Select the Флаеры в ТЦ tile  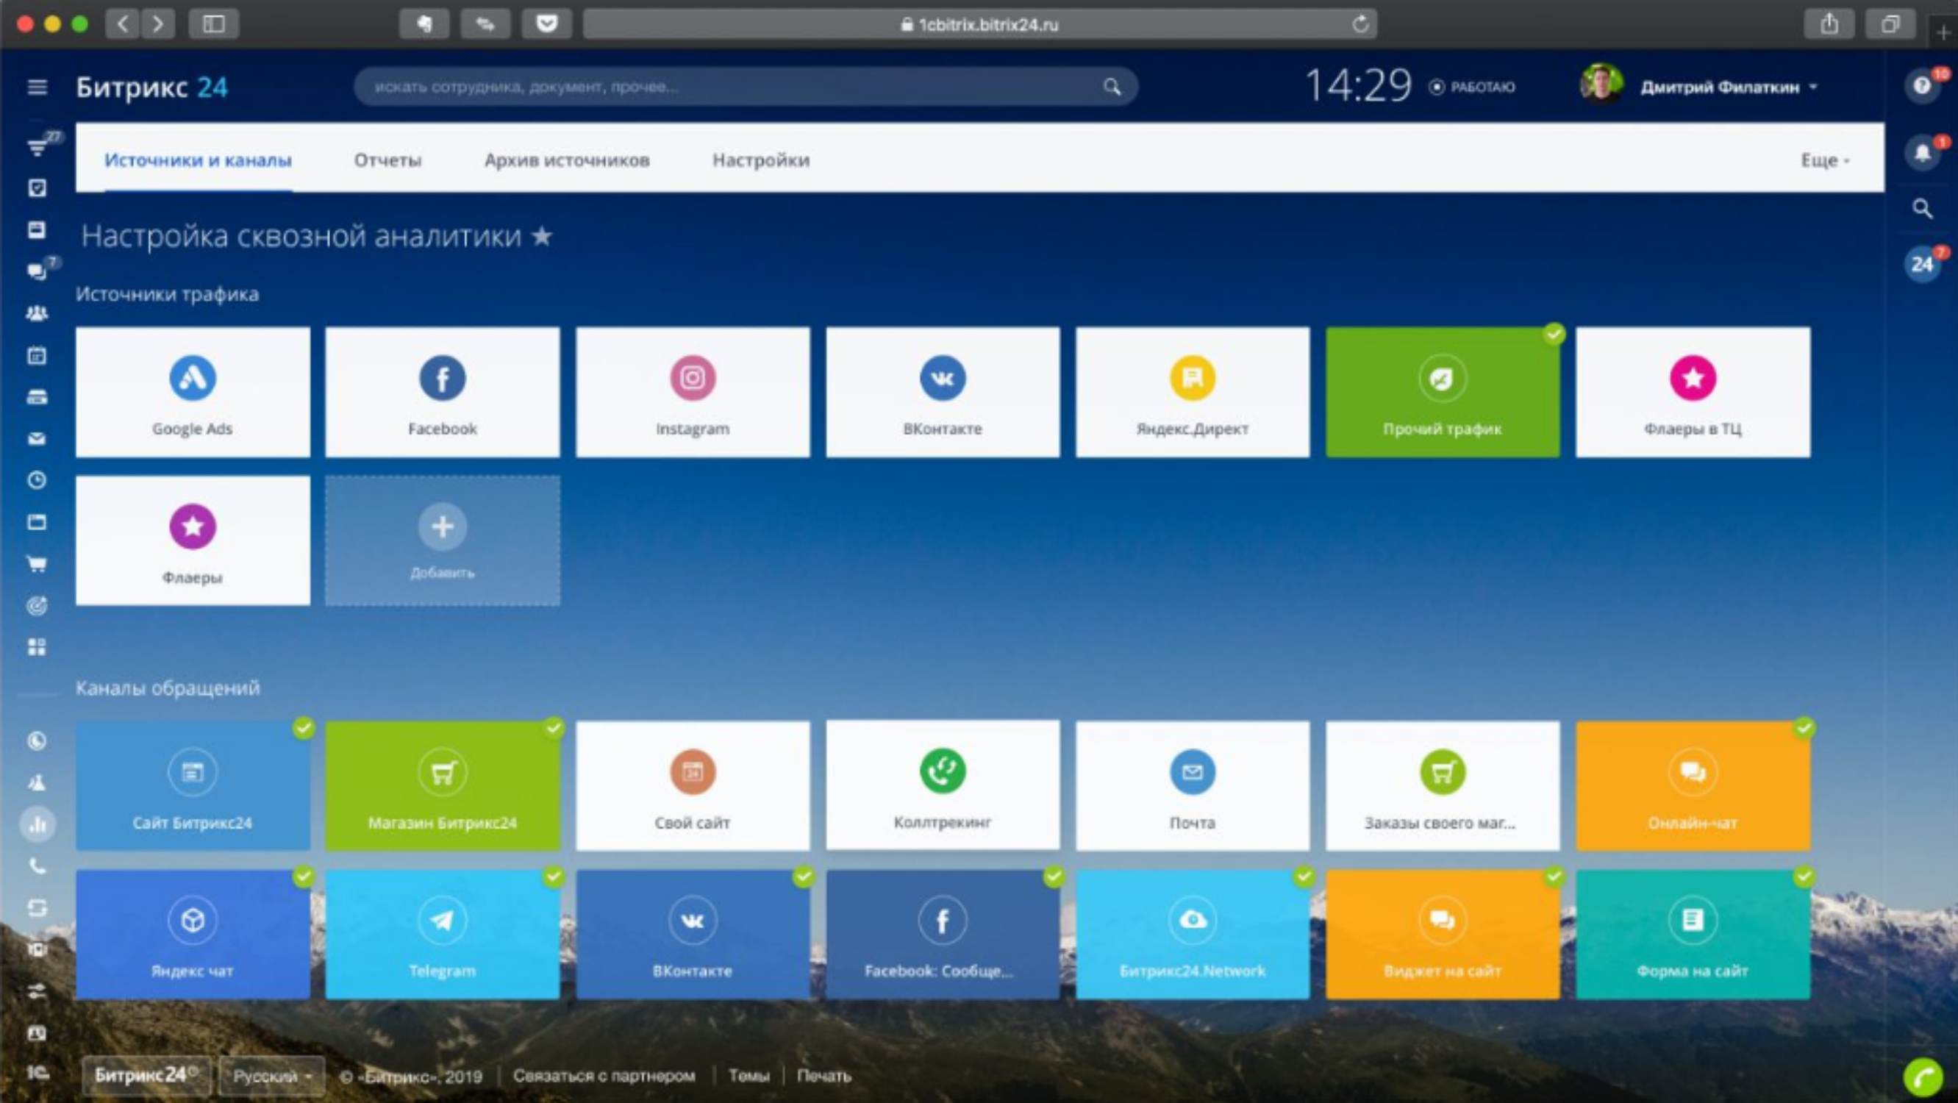(x=1693, y=392)
